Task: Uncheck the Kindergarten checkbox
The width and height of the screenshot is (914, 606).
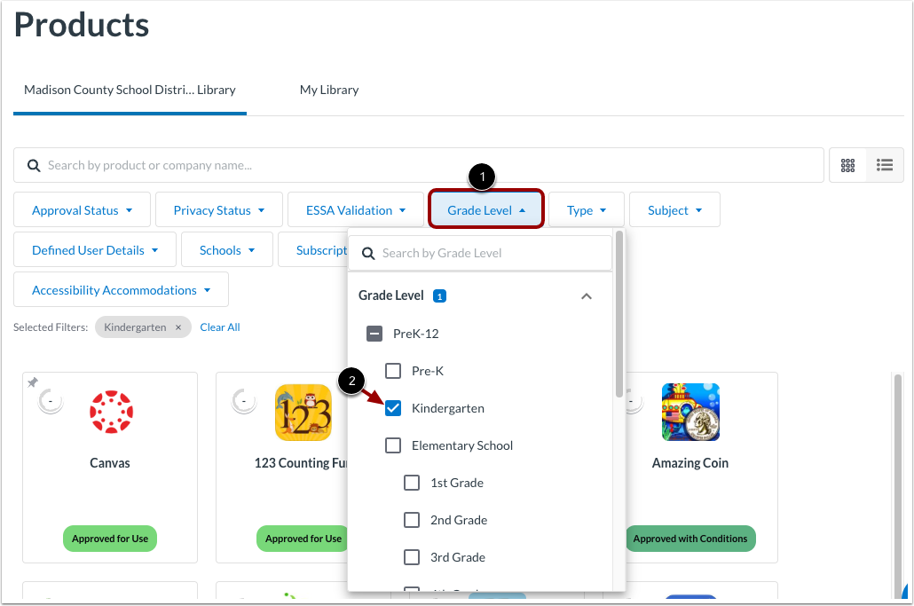Action: click(x=393, y=408)
